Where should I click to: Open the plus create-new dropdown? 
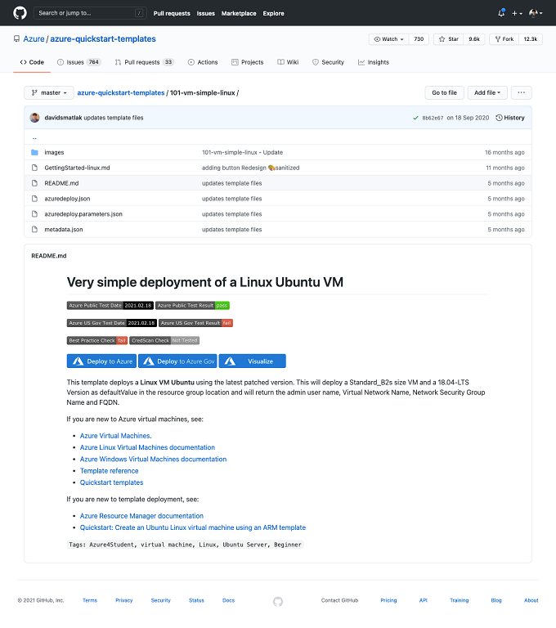coord(517,13)
